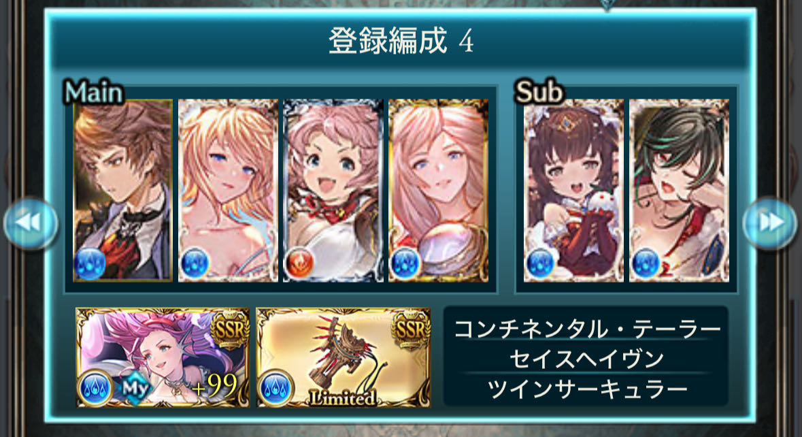The height and width of the screenshot is (437, 802).
Task: Go to the next registered party with the right arrow
Action: (769, 223)
